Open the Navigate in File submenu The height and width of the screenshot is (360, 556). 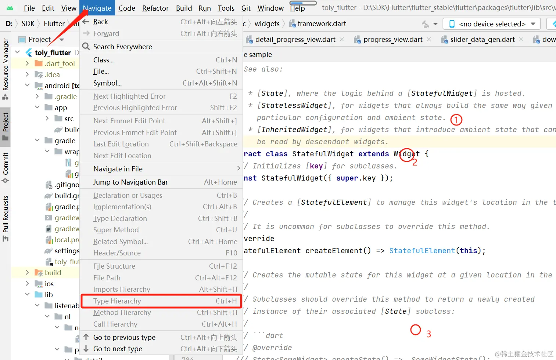click(161, 169)
